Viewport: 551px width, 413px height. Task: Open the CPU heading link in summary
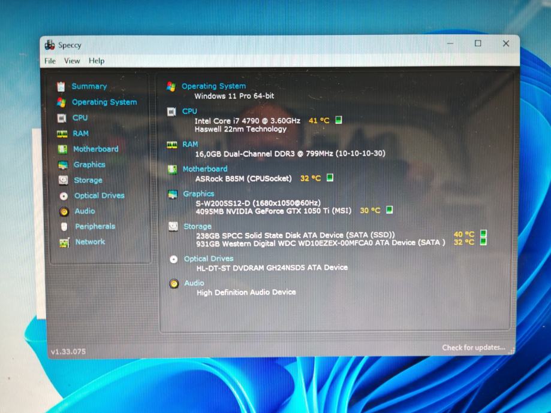tap(189, 111)
